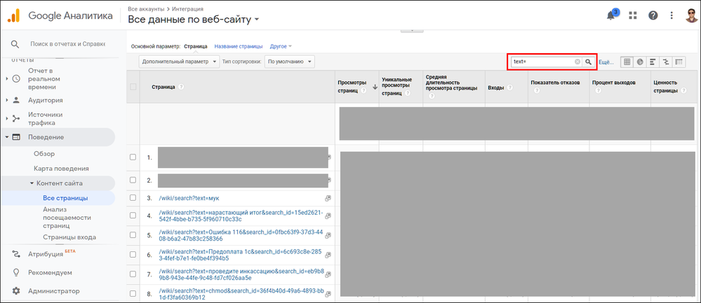The height and width of the screenshot is (303, 701).
Task: Open the Другое dimension dropdown
Action: pos(281,46)
